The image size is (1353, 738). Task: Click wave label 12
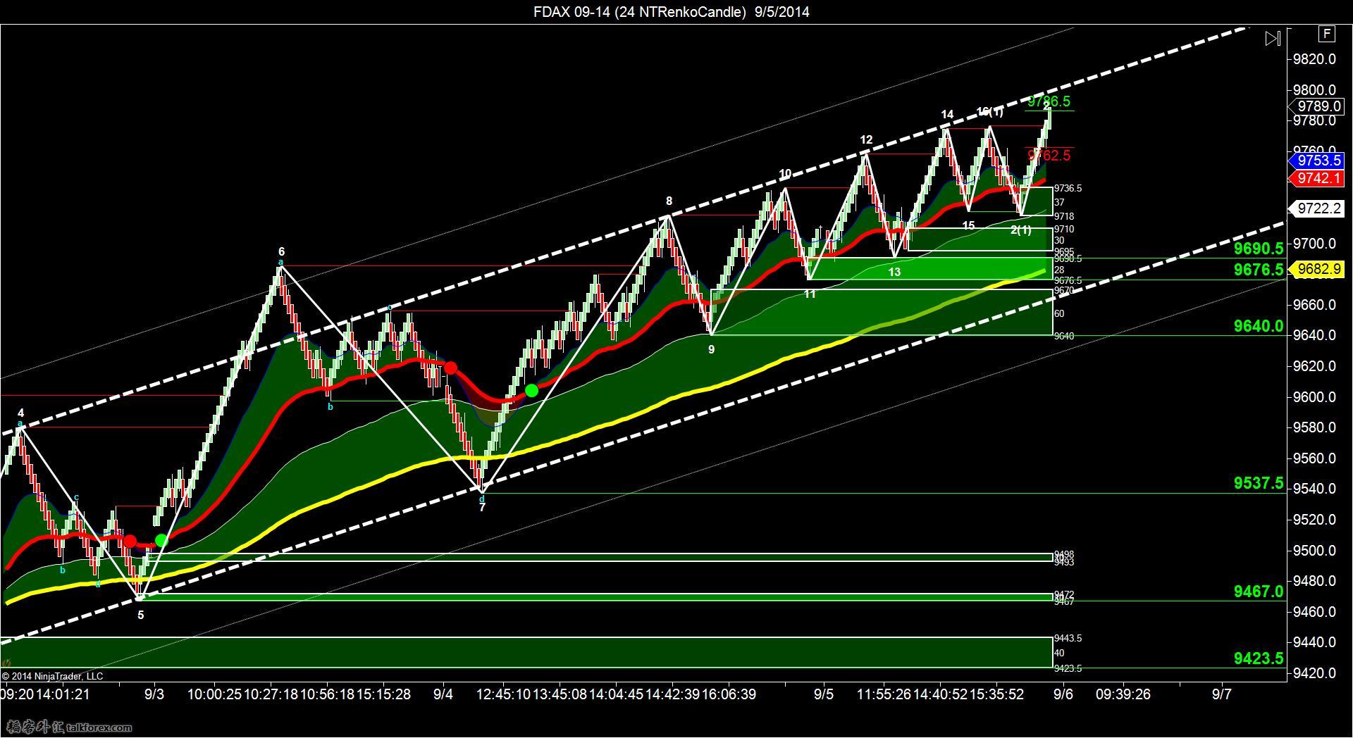pos(866,139)
